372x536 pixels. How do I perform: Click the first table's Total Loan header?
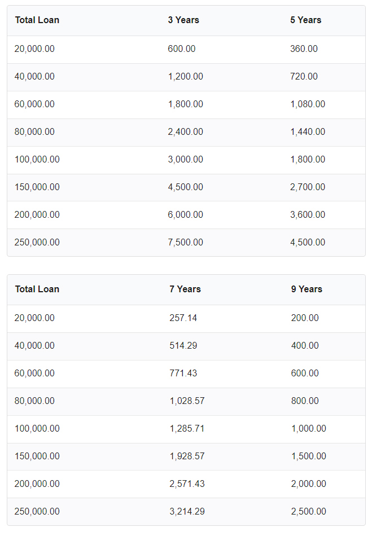coord(37,20)
